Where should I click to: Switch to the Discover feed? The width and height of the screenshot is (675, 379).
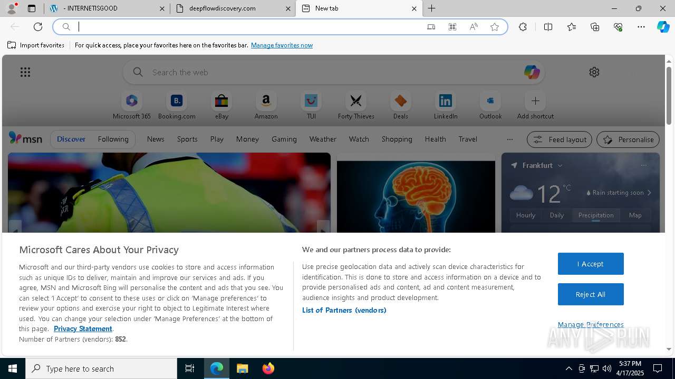[x=71, y=139]
